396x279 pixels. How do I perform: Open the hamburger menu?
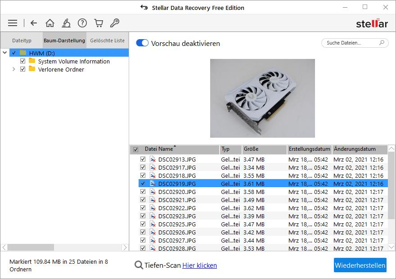click(13, 23)
